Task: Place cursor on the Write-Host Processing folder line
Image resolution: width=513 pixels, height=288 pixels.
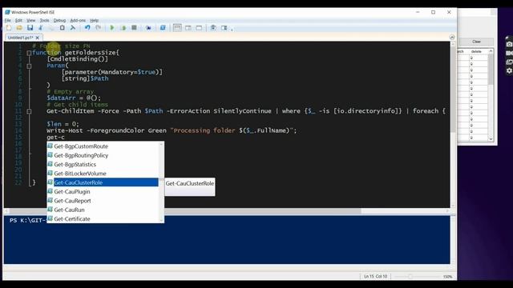Action: click(x=172, y=130)
